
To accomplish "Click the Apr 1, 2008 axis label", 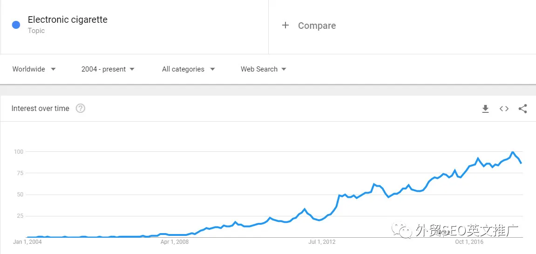I will (174, 242).
